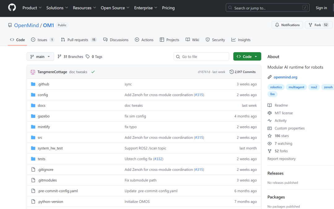Open the GitHub home logo

click(x=12, y=7)
